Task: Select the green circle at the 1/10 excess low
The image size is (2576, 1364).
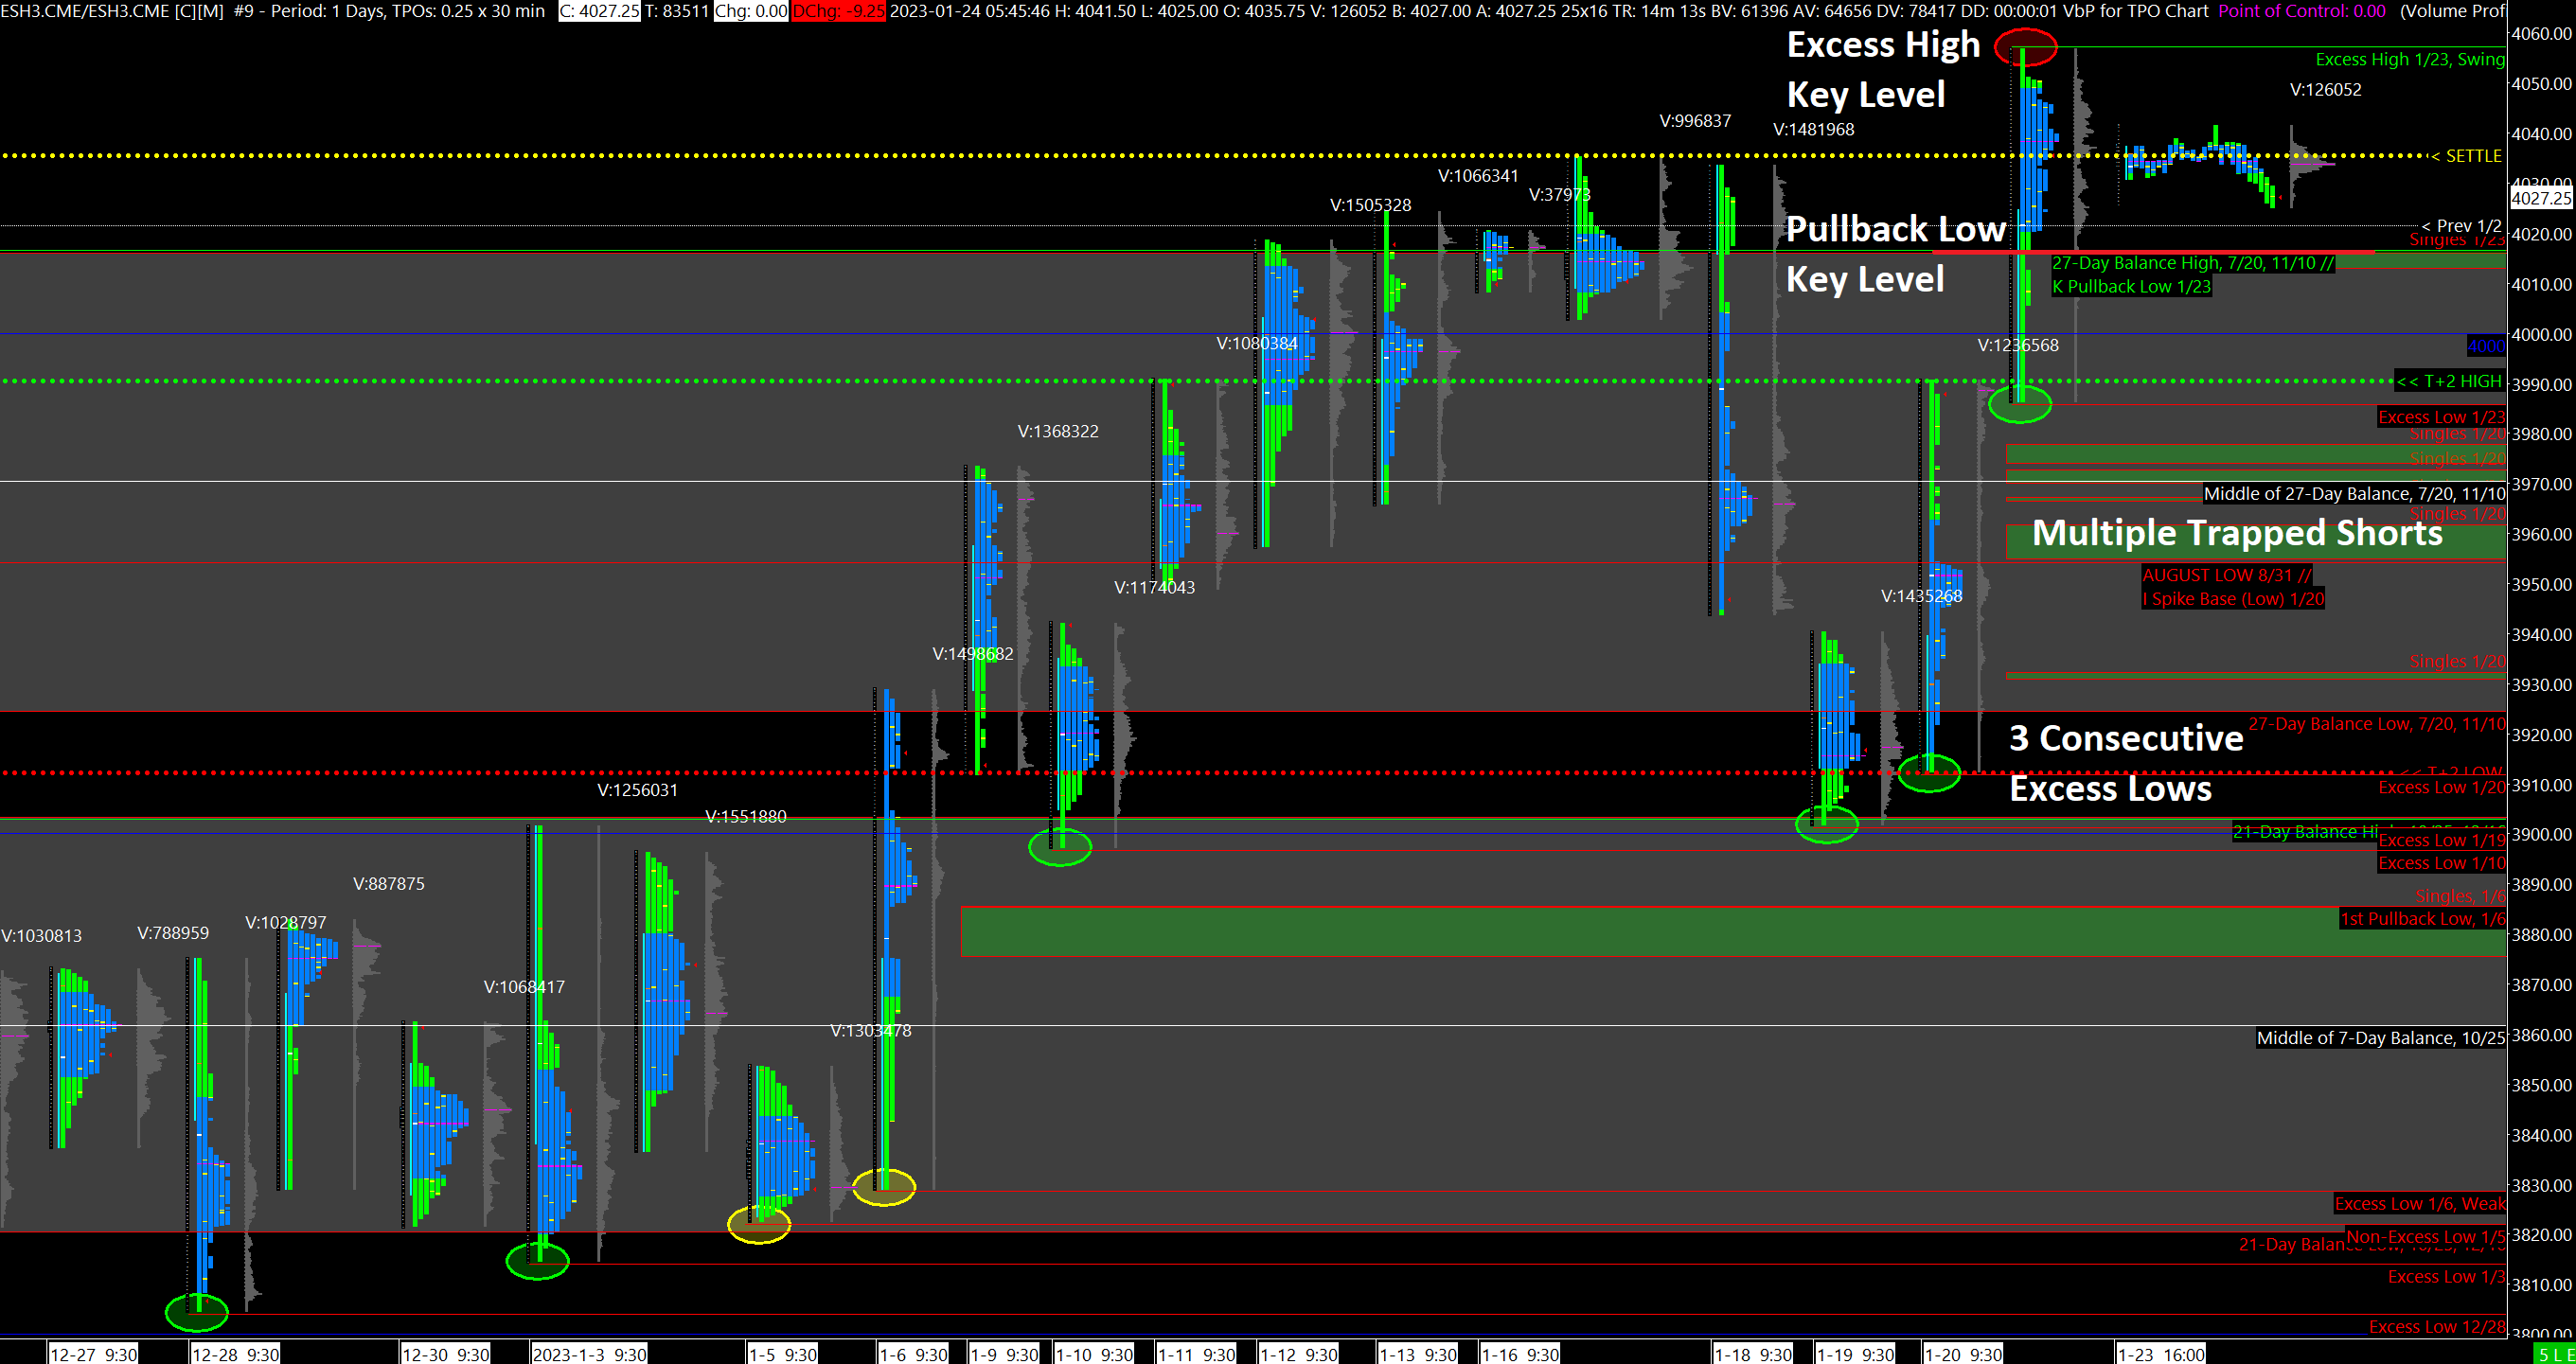Action: click(x=1059, y=847)
